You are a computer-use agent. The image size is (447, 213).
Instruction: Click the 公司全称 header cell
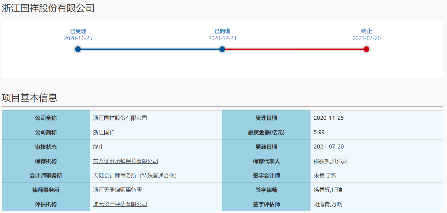(46, 118)
